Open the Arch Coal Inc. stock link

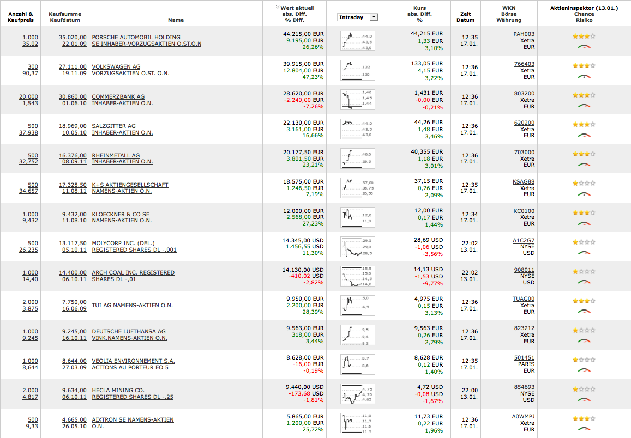(x=133, y=276)
